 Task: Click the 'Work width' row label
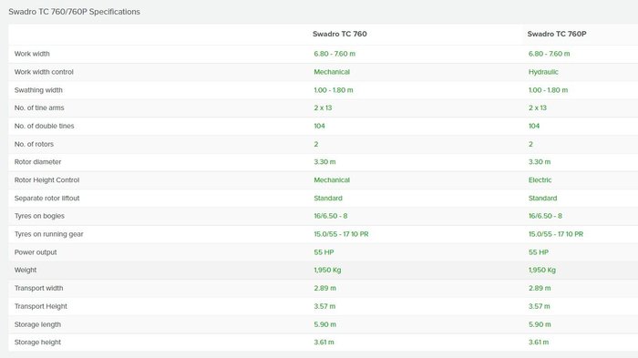(x=32, y=54)
